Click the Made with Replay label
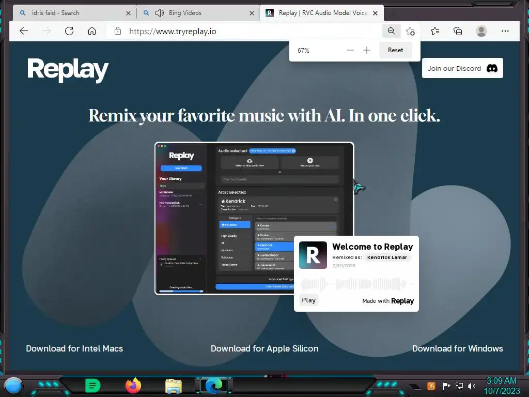 point(388,301)
